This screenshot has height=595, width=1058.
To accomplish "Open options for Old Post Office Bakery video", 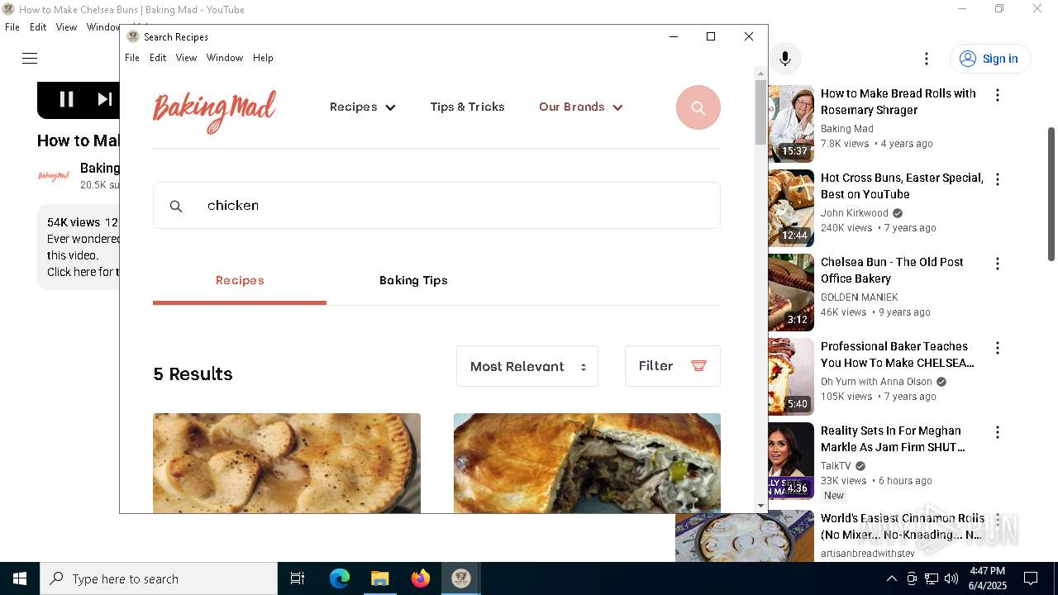I will (x=998, y=264).
